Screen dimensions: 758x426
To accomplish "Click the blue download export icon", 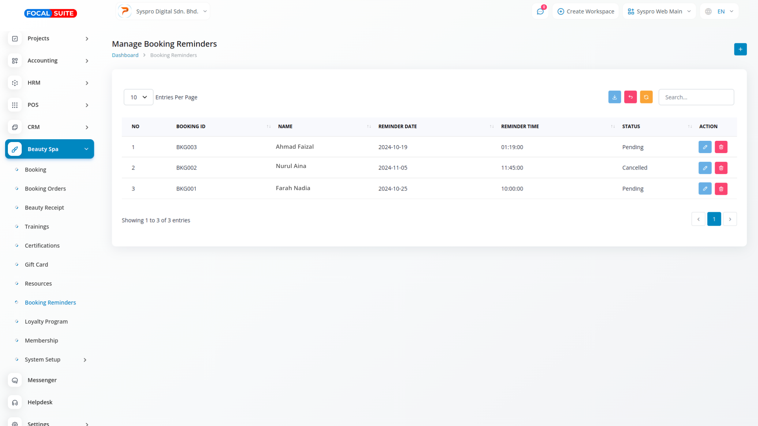I will (614, 97).
